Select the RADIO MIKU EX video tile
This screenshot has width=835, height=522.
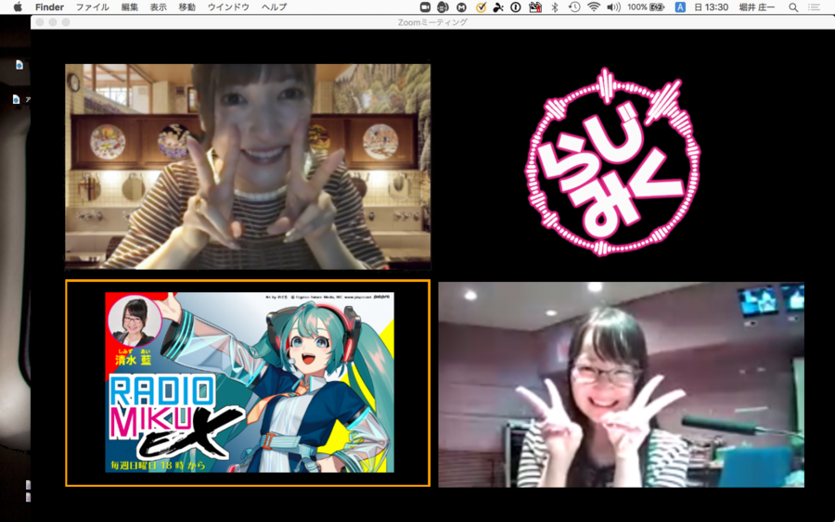pos(248,383)
